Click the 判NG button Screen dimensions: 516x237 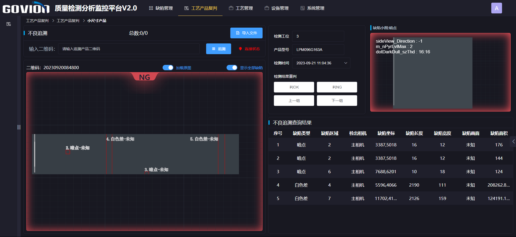[x=337, y=87]
